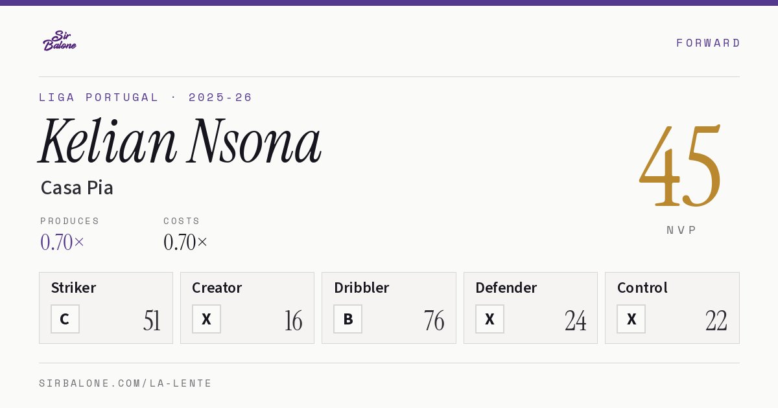Select the FORWARD position label
Screen dimensions: 778x408
[x=708, y=43]
